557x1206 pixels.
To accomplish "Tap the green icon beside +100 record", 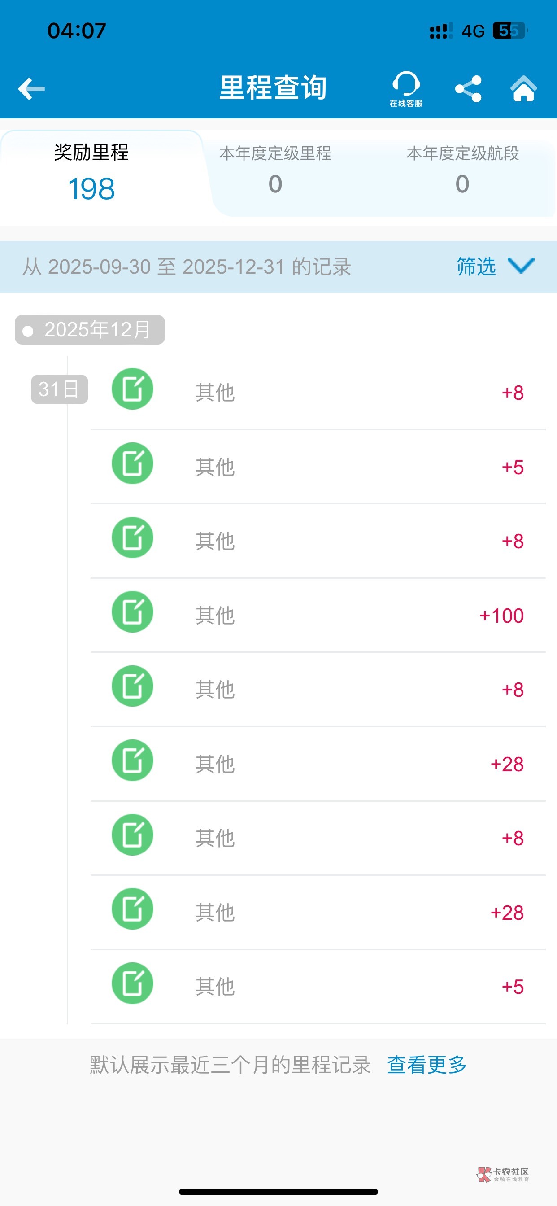I will click(x=132, y=612).
